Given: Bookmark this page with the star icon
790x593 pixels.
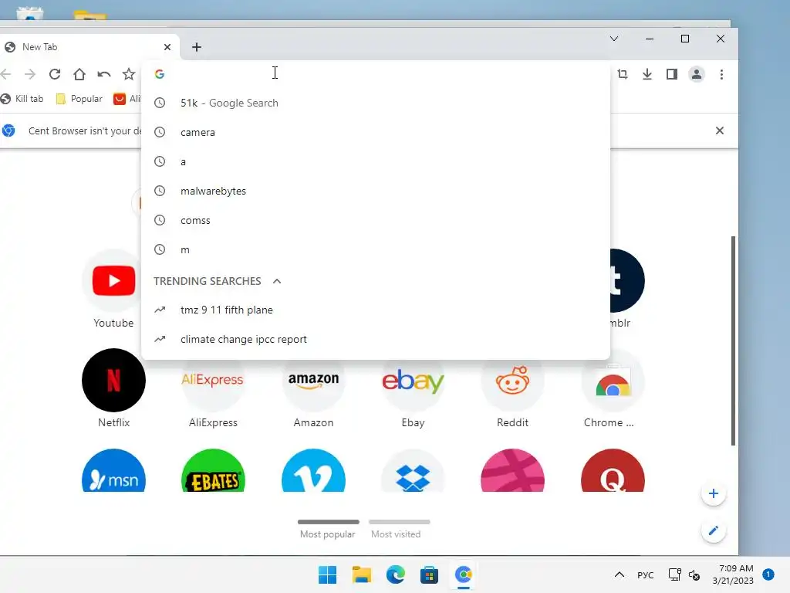Looking at the screenshot, I should tap(129, 74).
